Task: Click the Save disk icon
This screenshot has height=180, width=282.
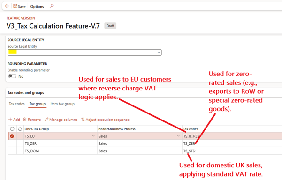Action: click(15, 6)
